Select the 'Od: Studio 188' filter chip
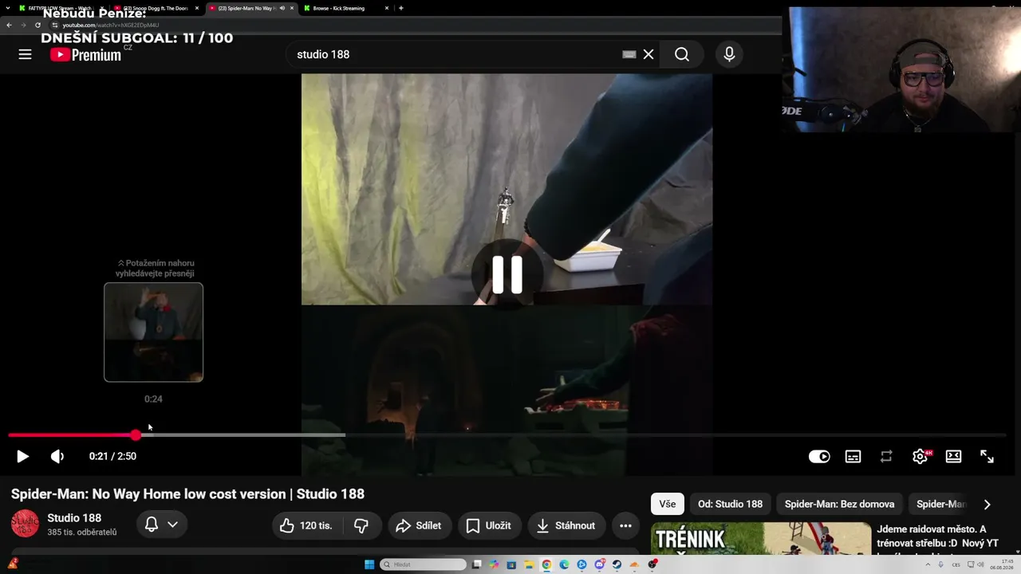The image size is (1021, 574). point(731,504)
